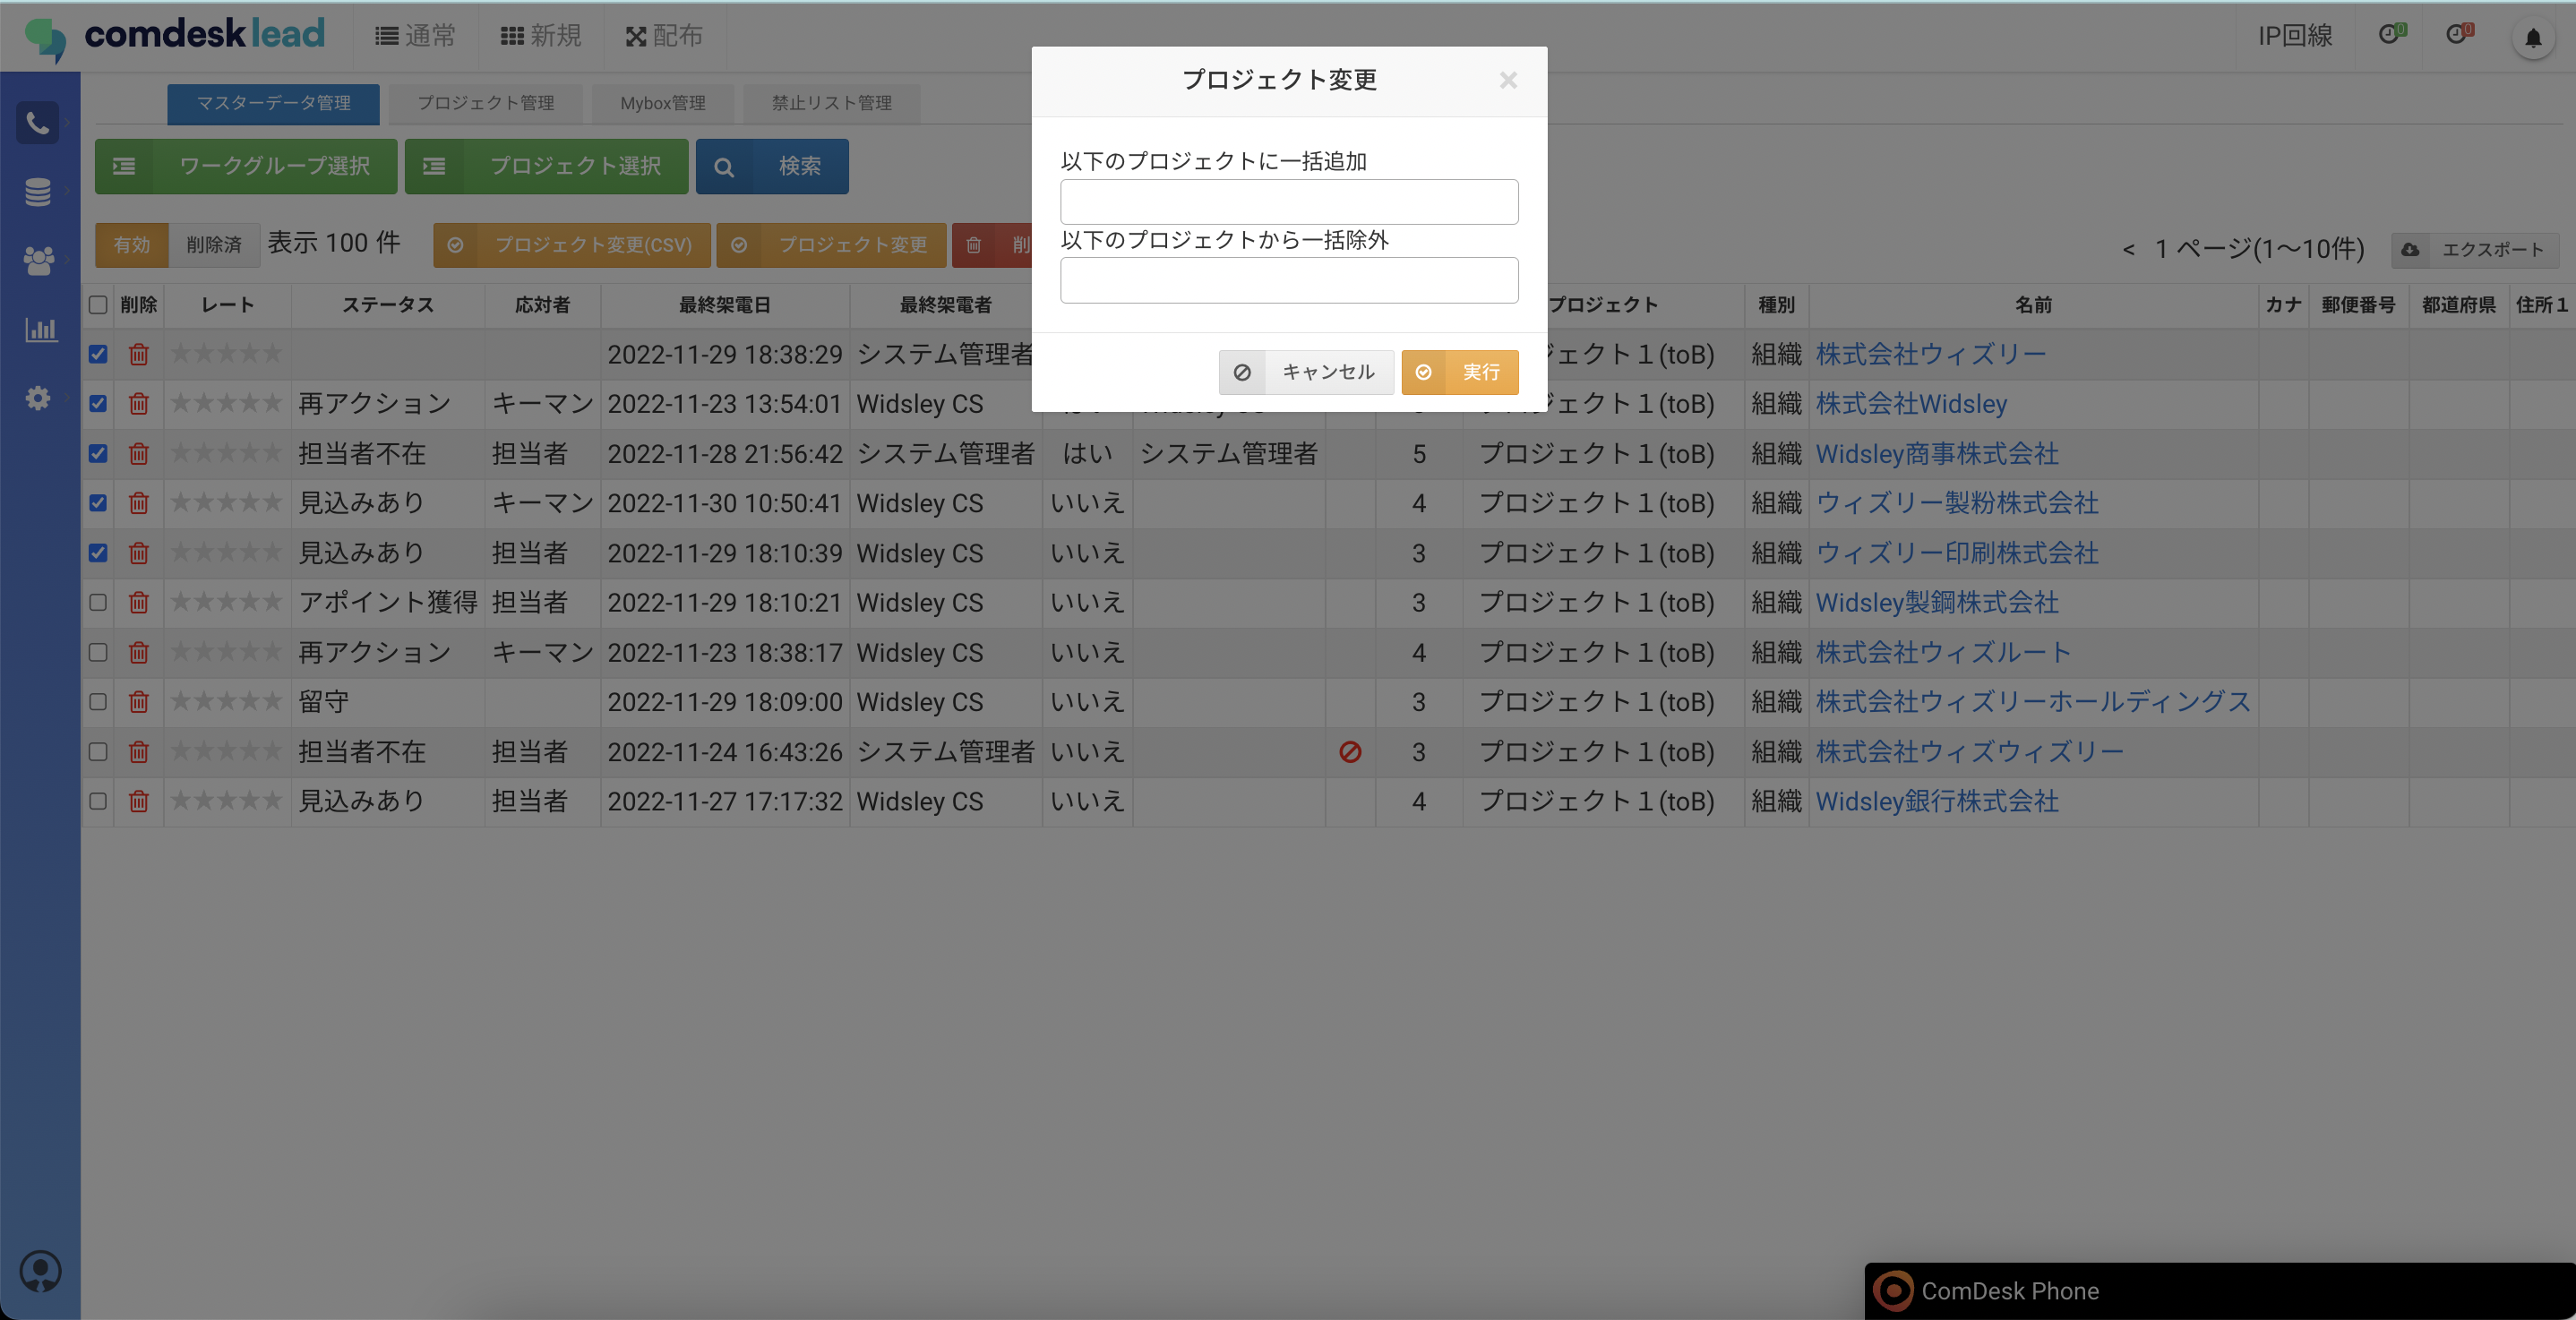This screenshot has width=2576, height=1320.
Task: Click the 実行 button in dialog
Action: click(x=1459, y=372)
